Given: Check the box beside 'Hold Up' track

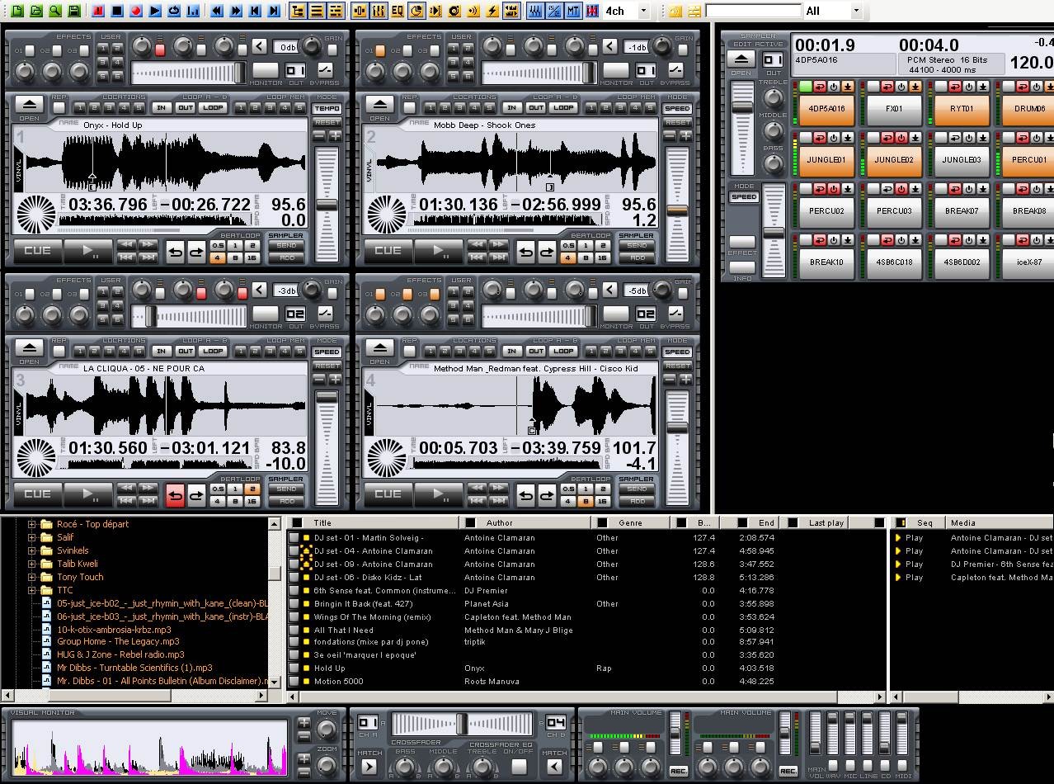Looking at the screenshot, I should point(294,668).
